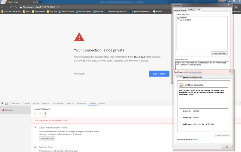Click the Not secure warning icon
Image resolution: width=241 pixels, height=152 pixels.
coord(21,7)
